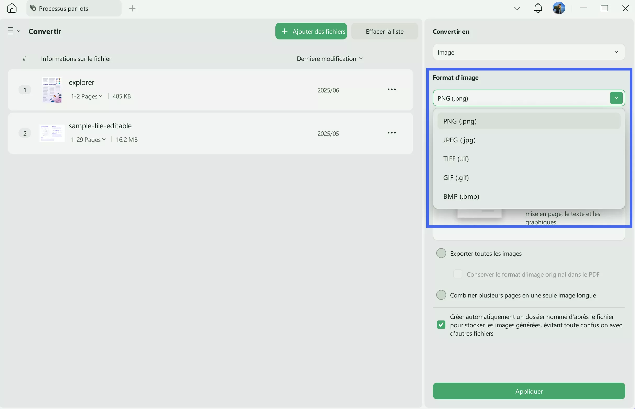Viewport: 635px width, 409px height.
Task: Choose TIFF (.tif) from format list
Action: (456, 159)
